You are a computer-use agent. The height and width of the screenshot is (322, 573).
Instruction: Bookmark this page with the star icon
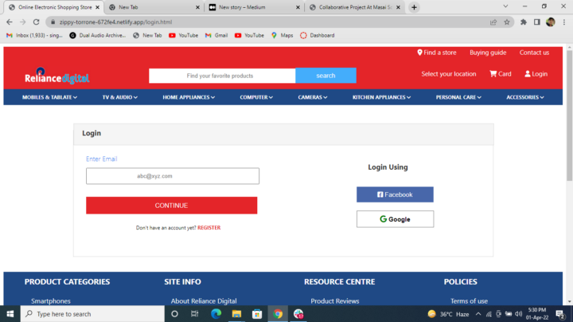(x=506, y=22)
